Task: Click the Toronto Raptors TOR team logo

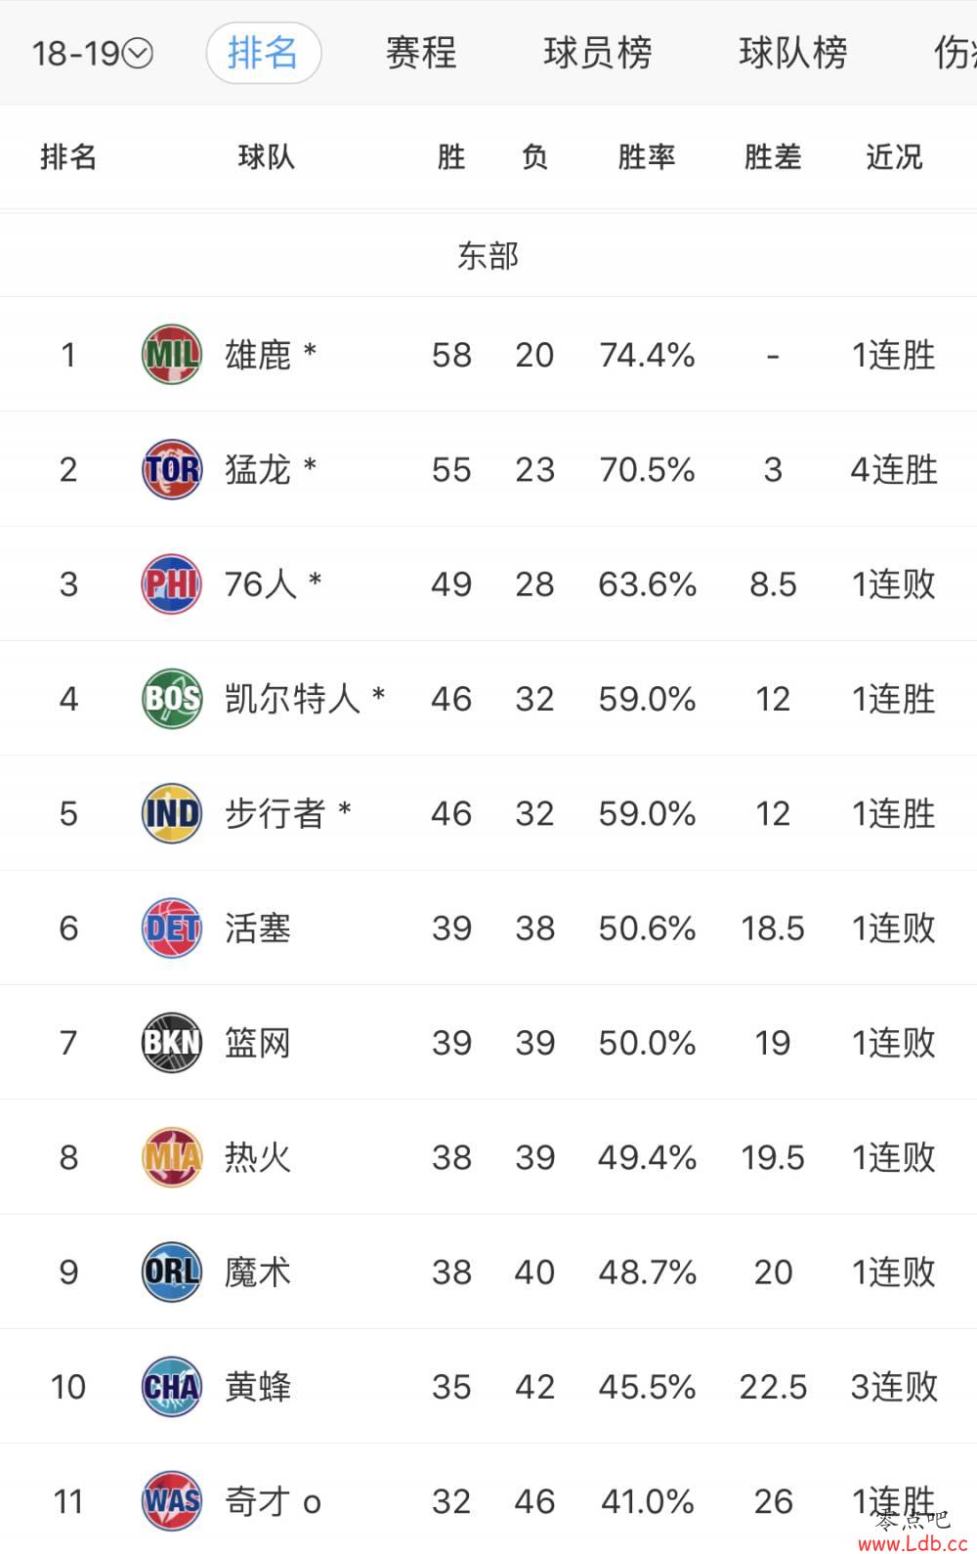Action: pyautogui.click(x=172, y=469)
